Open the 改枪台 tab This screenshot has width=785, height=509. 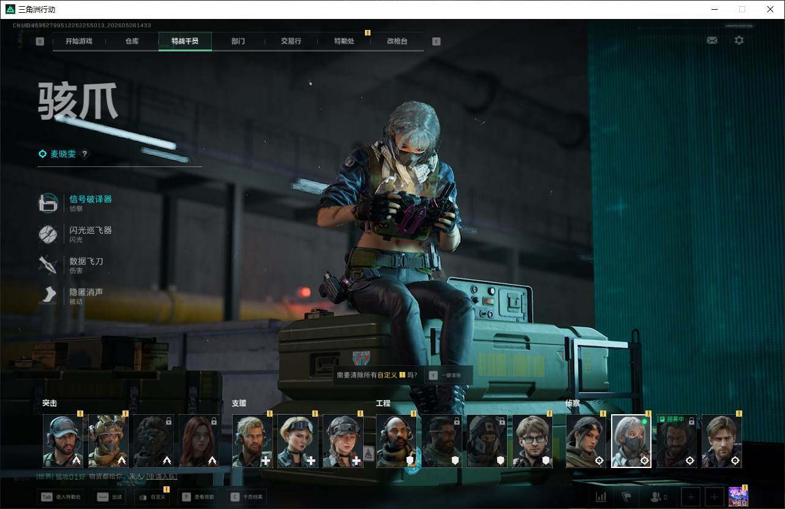click(397, 41)
